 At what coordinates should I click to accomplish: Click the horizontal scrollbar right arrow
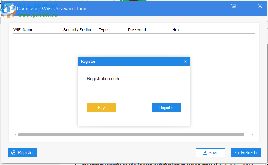(252, 135)
